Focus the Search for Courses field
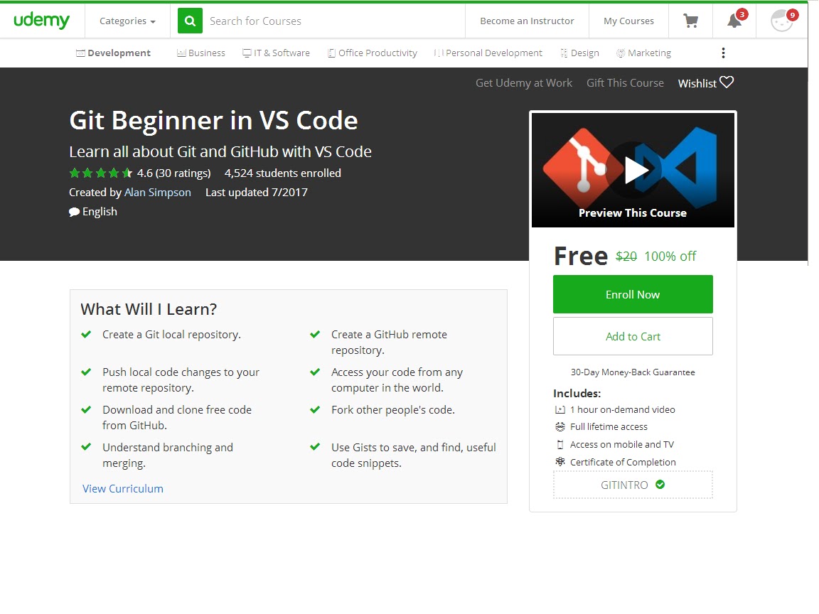Image resolution: width=819 pixels, height=614 pixels. (334, 21)
